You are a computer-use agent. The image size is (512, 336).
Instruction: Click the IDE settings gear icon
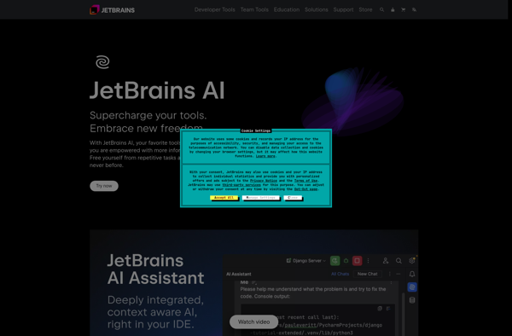click(412, 260)
